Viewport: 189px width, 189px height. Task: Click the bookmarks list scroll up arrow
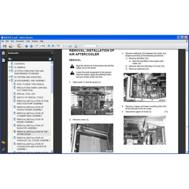coord(52,63)
